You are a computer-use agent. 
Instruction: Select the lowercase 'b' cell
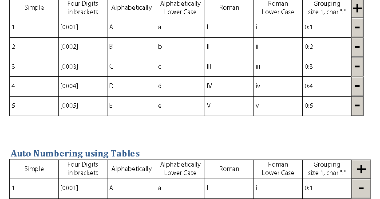(x=180, y=47)
